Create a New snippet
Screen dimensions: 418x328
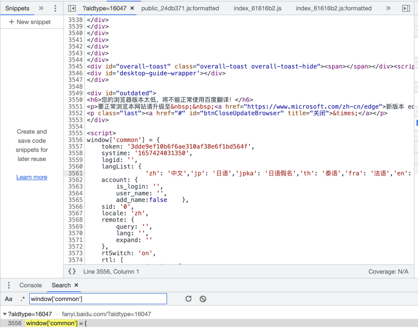click(29, 22)
